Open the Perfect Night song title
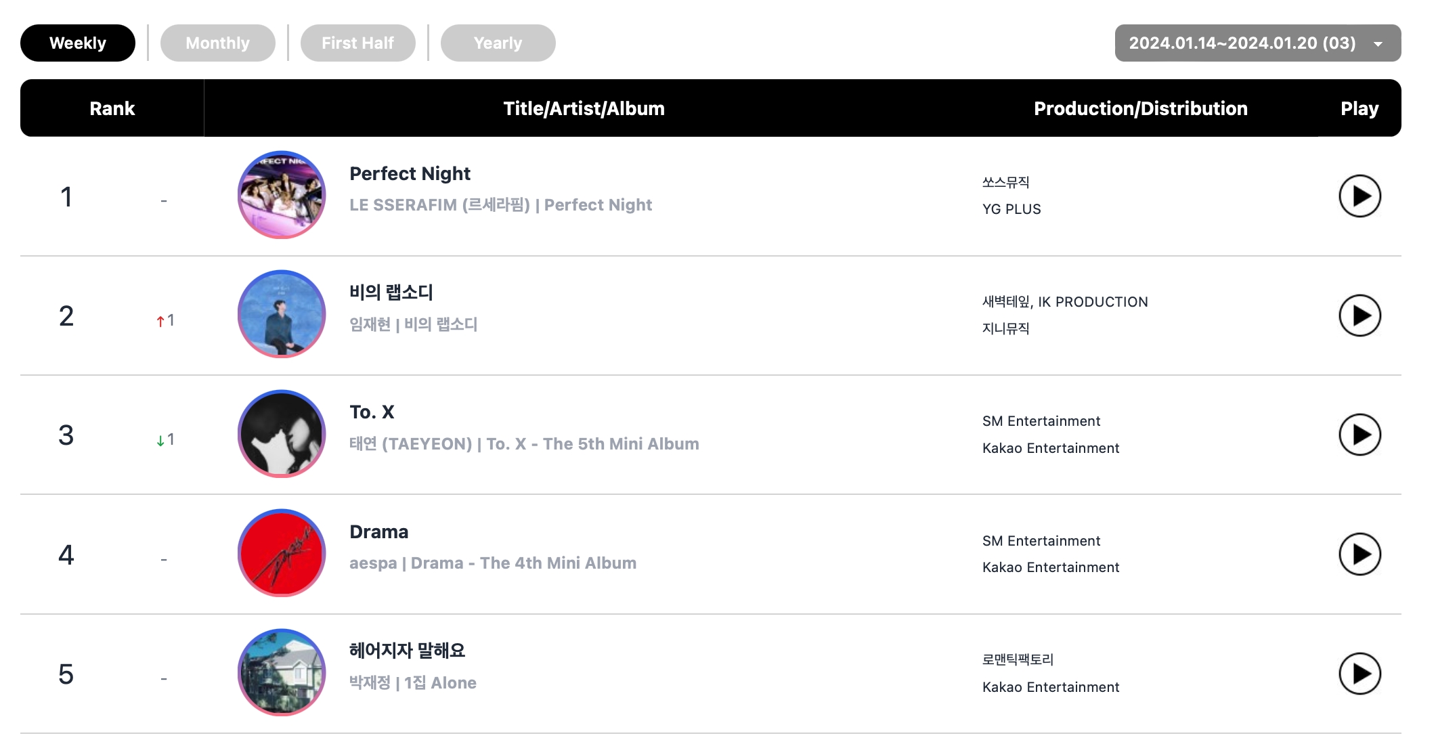 (410, 174)
